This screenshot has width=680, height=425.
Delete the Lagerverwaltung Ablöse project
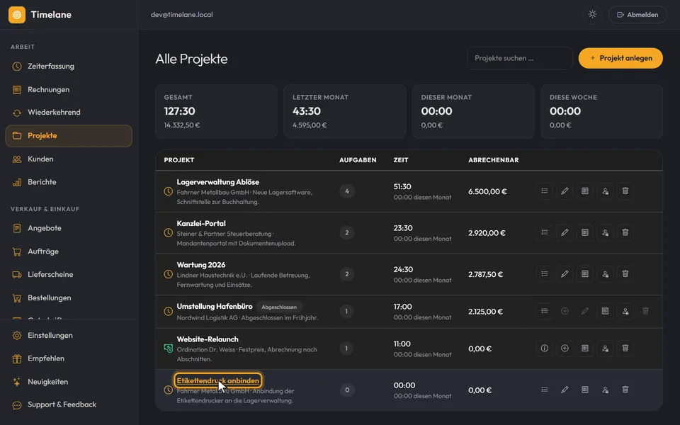(625, 191)
